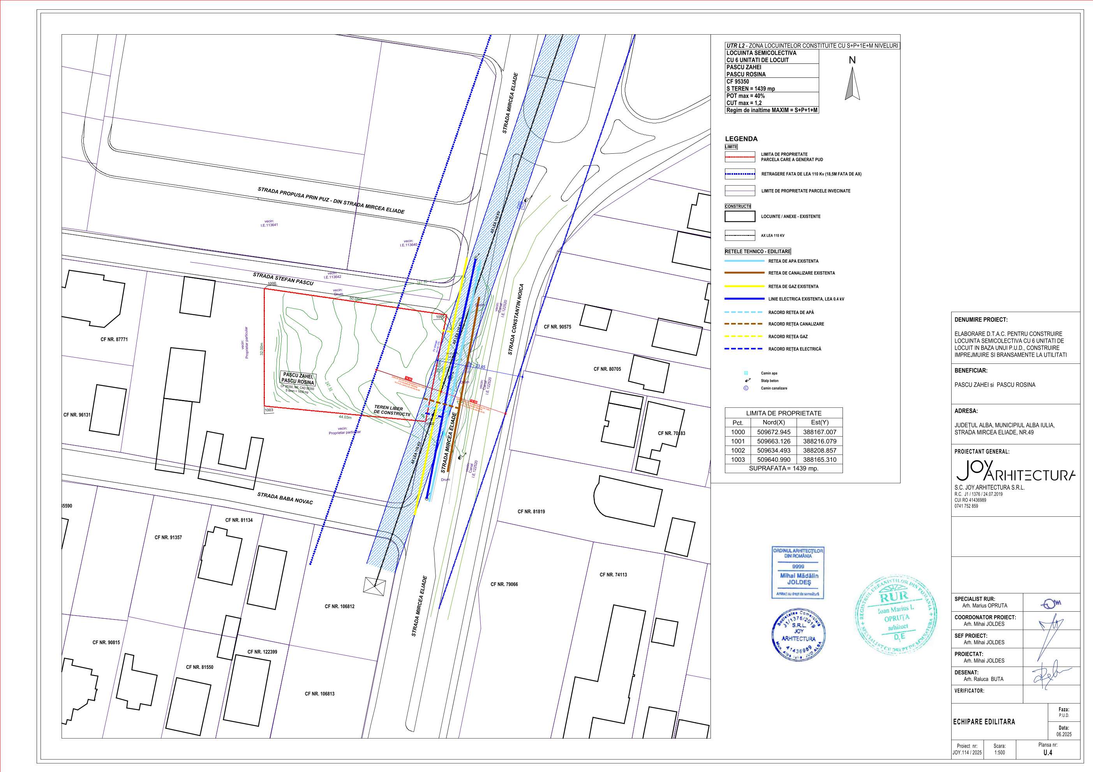
Task: Click the dashed yellow RACORD RETEA GAZ legend line
Action: click(744, 336)
